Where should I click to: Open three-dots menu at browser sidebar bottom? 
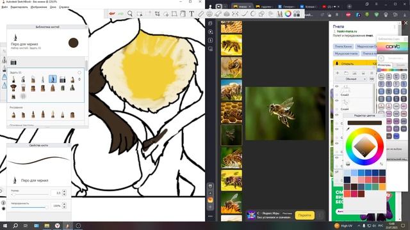point(210,216)
